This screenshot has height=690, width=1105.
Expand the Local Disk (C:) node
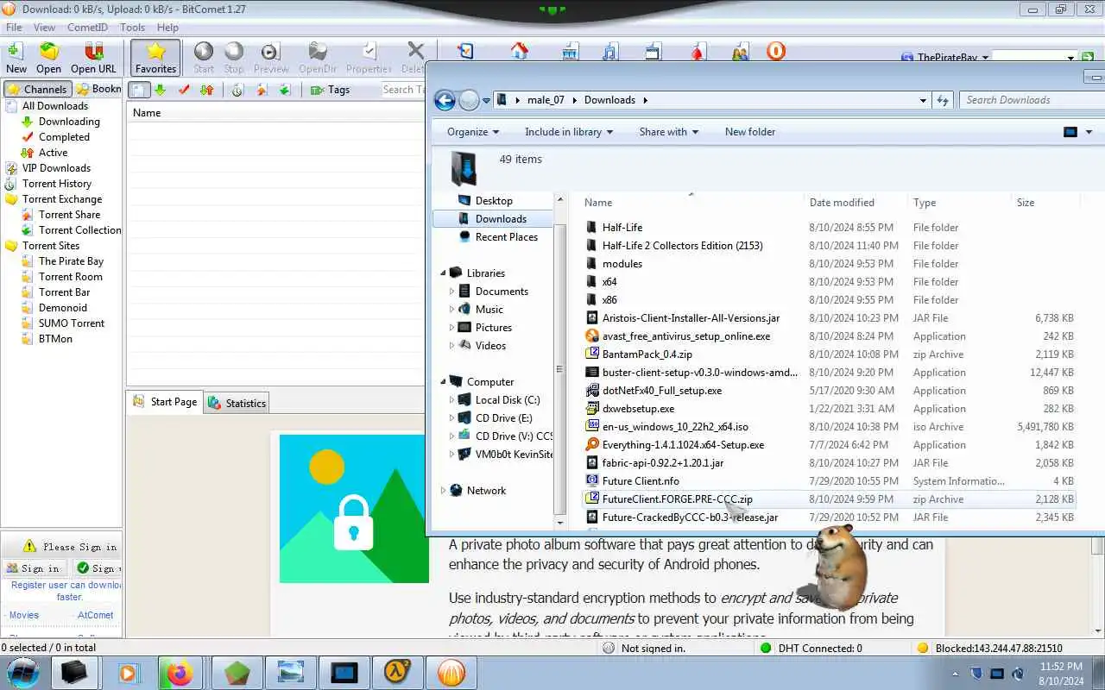[x=451, y=400]
